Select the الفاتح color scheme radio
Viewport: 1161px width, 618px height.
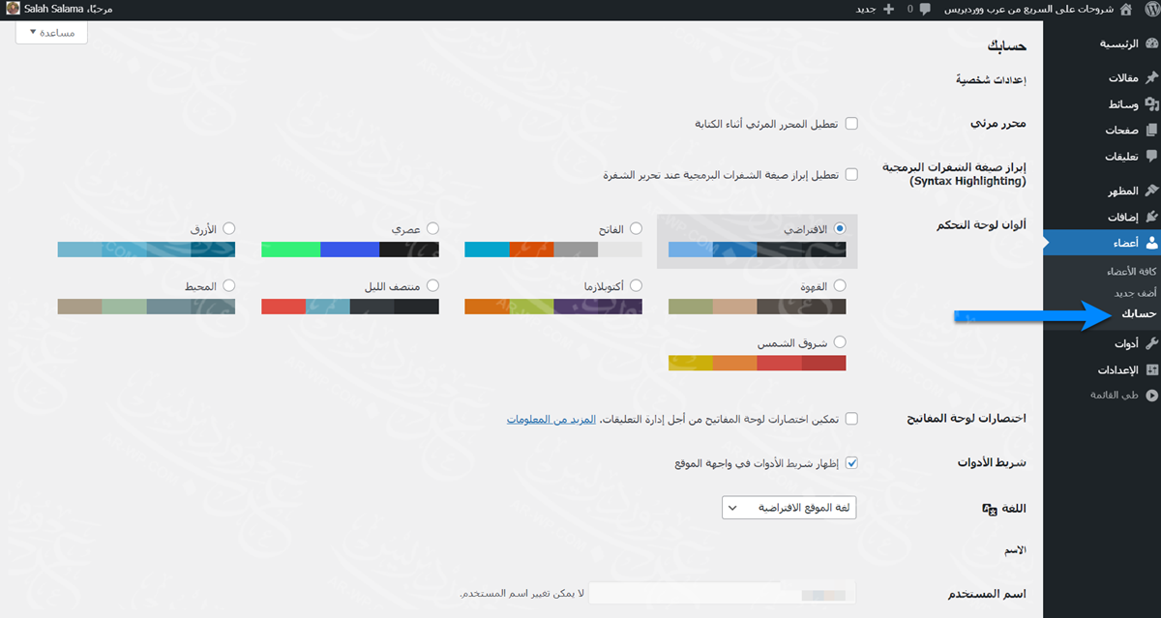pyautogui.click(x=636, y=228)
